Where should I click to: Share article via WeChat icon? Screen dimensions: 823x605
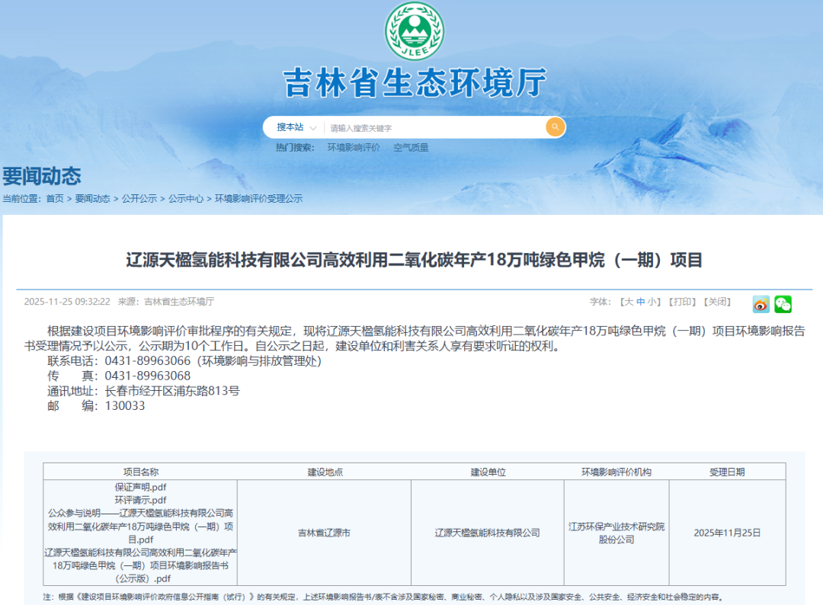click(x=783, y=304)
